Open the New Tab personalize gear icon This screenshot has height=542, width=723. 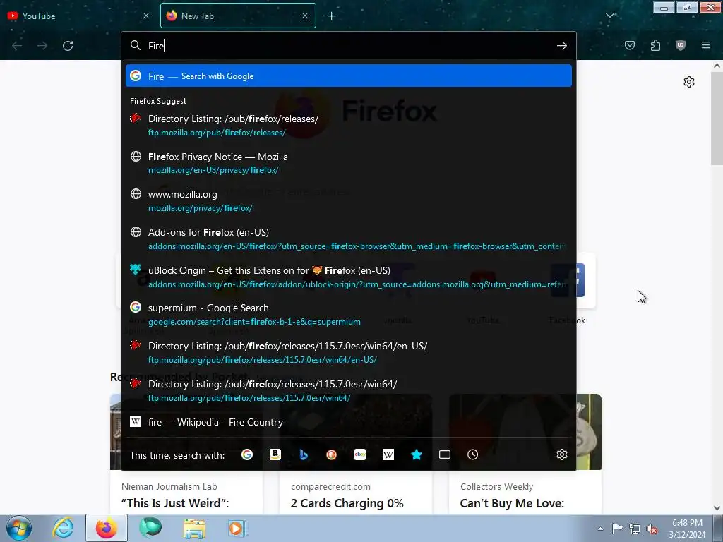tap(689, 82)
